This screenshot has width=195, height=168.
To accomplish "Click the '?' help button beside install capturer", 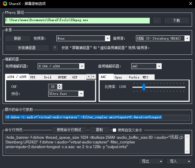I will tap(55, 48).
